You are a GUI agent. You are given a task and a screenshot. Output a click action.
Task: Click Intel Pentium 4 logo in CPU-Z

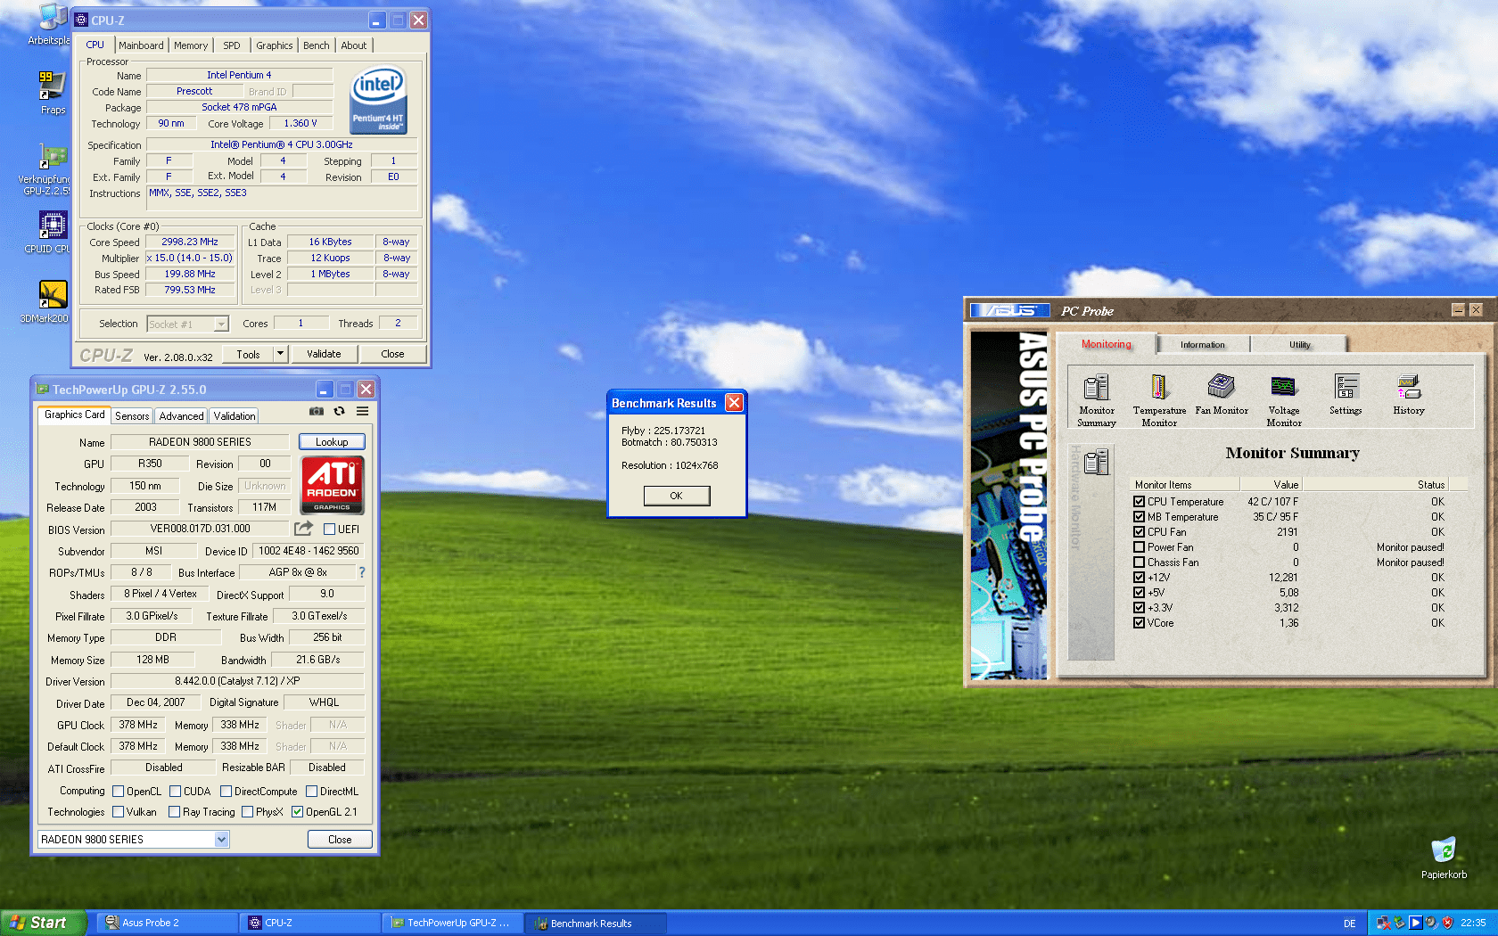point(378,100)
